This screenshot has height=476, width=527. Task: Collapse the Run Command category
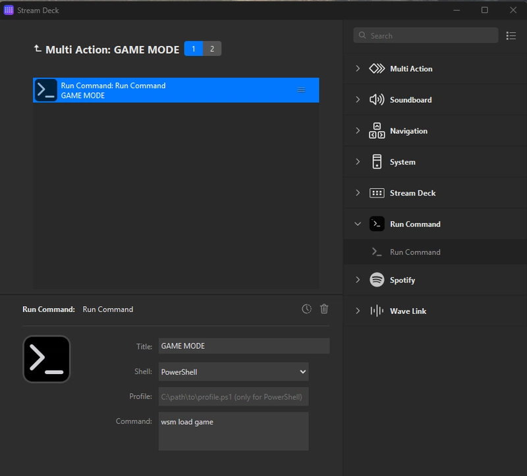tap(358, 224)
